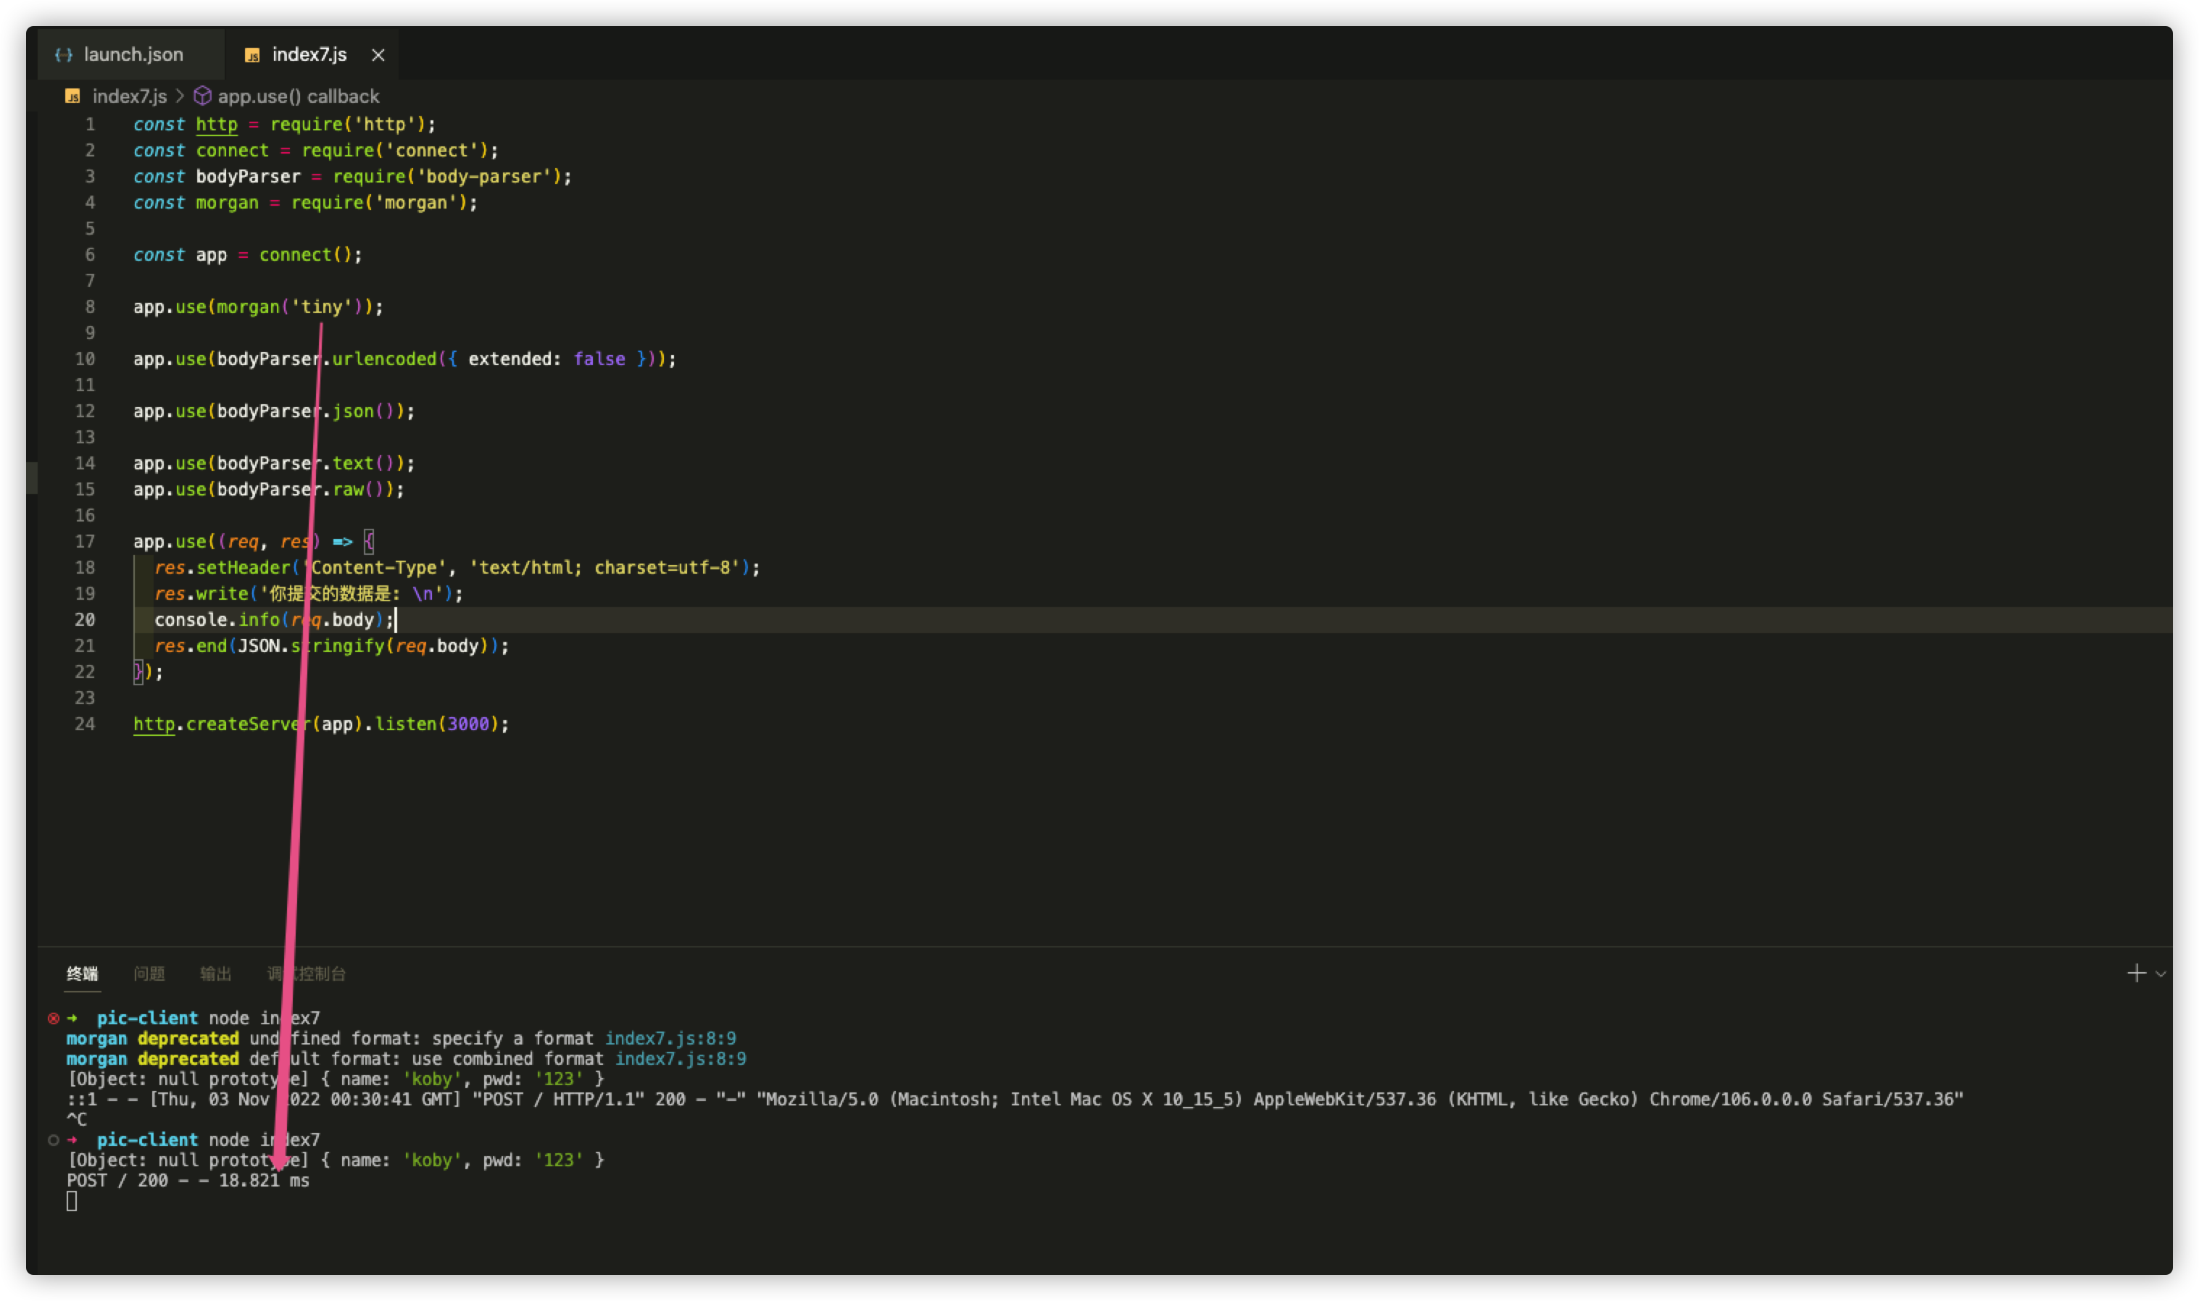Click the cube symbol icon in breadcrumb
The width and height of the screenshot is (2199, 1301).
[x=201, y=96]
